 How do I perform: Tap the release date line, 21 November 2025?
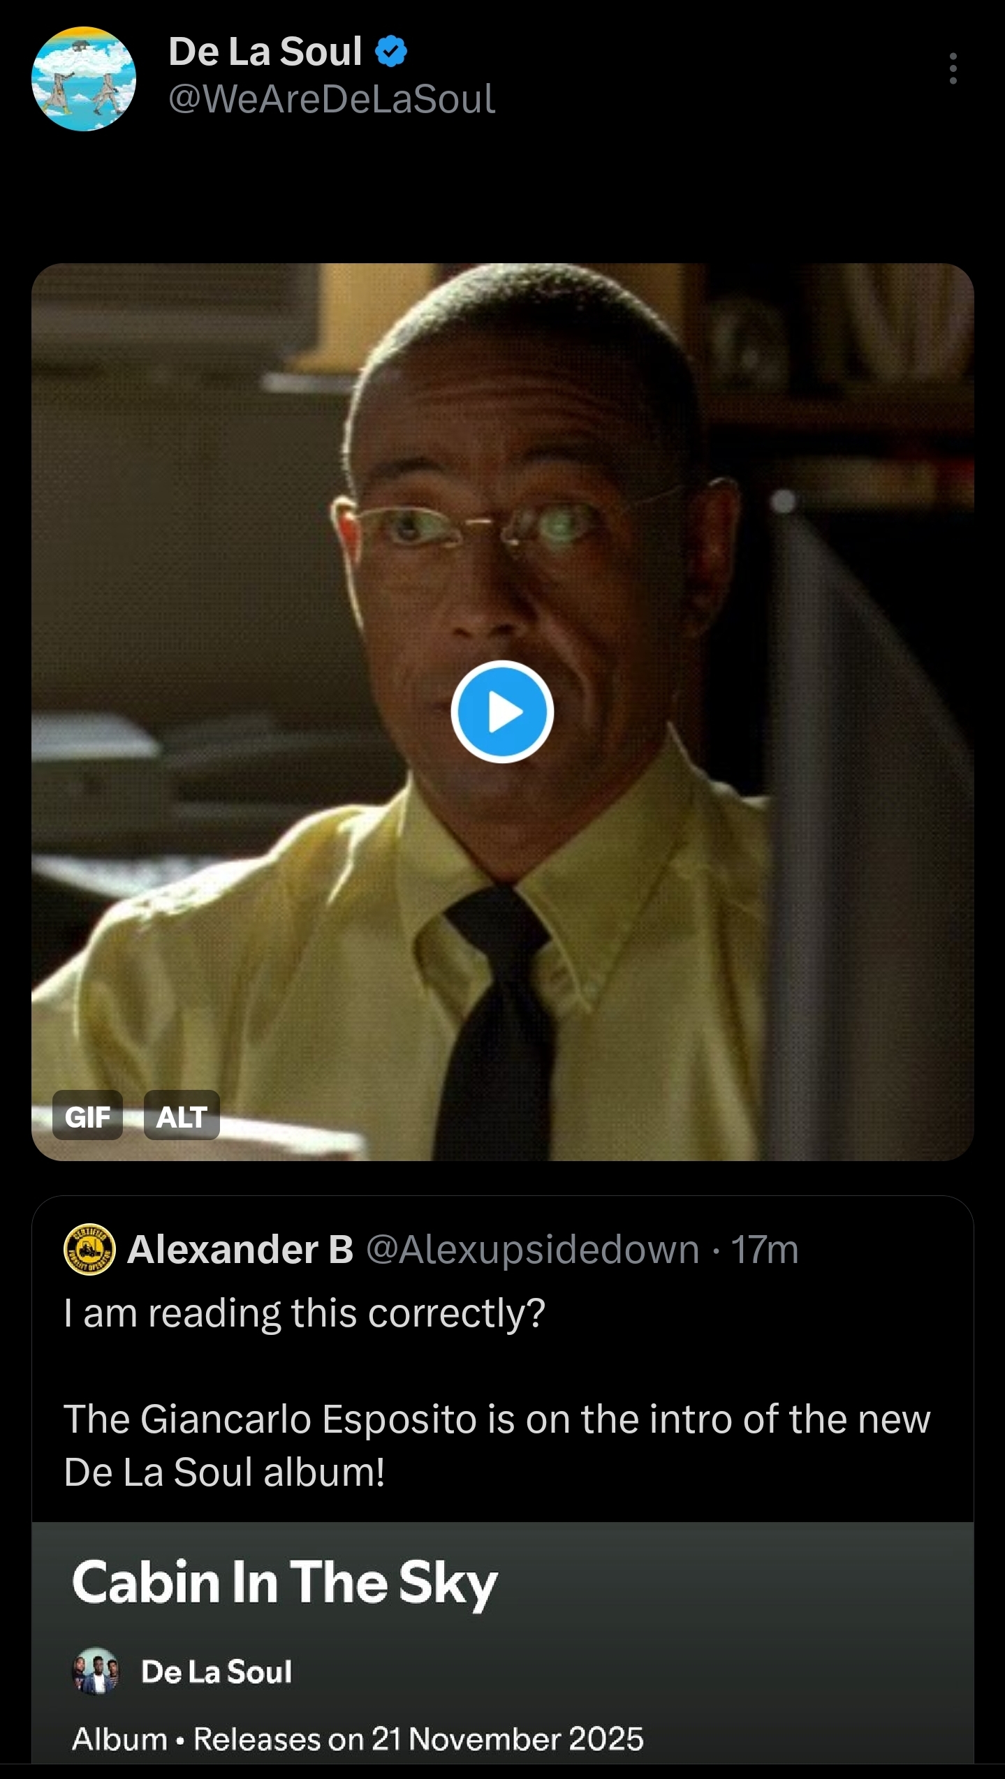pyautogui.click(x=358, y=1739)
